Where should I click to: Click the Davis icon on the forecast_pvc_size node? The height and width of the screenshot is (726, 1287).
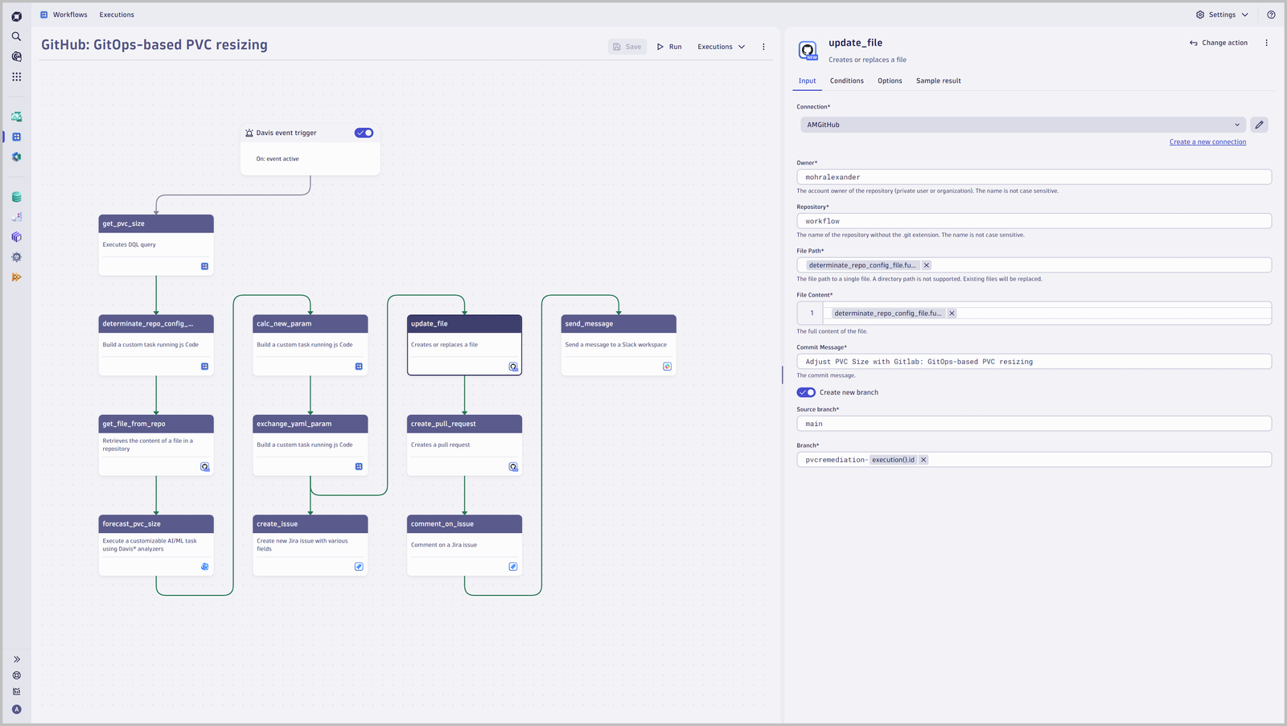tap(204, 567)
